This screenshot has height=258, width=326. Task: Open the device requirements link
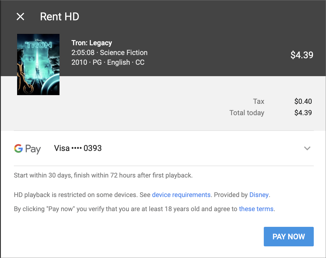coord(181,195)
